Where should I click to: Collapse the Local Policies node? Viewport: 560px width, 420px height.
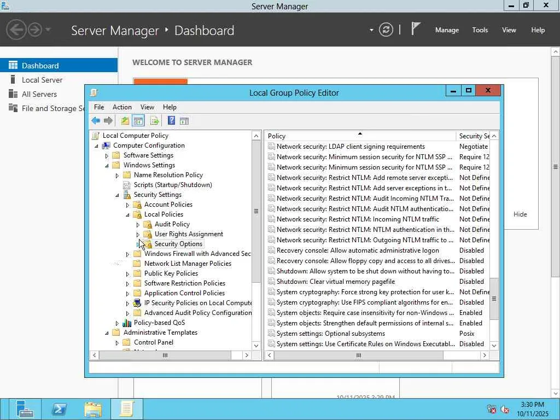click(x=127, y=214)
